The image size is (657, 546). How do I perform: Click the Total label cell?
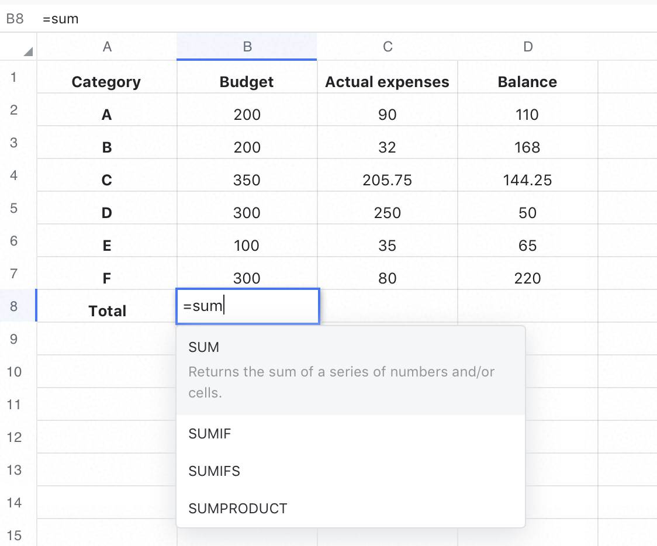click(x=107, y=310)
